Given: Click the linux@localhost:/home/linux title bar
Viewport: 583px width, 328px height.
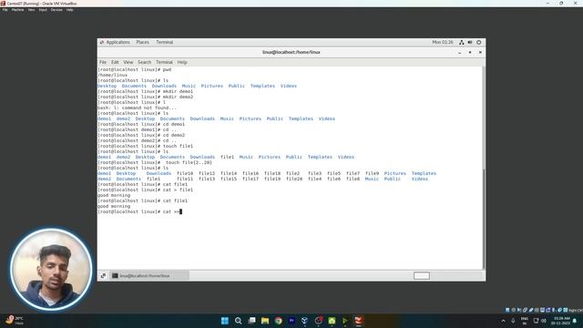Looking at the screenshot, I should [291, 53].
